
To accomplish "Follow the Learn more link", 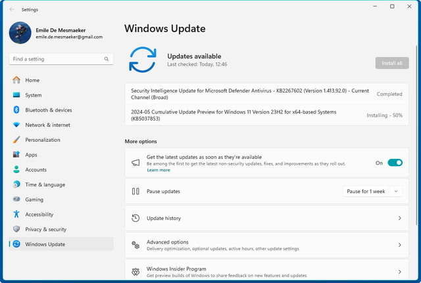I will (159, 170).
